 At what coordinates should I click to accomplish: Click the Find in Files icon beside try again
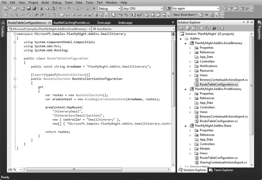click(x=168, y=8)
